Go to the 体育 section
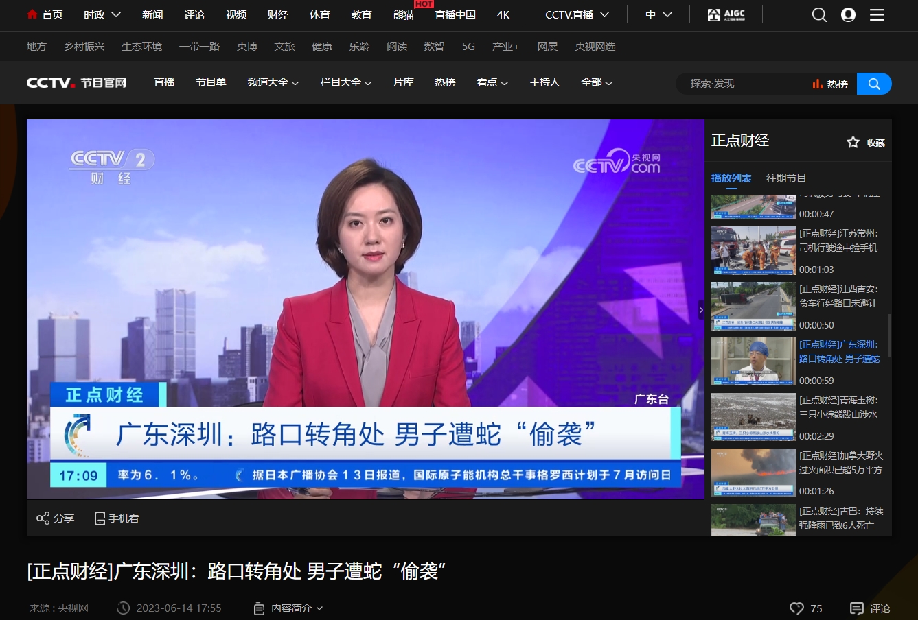The height and width of the screenshot is (620, 918). [x=320, y=14]
